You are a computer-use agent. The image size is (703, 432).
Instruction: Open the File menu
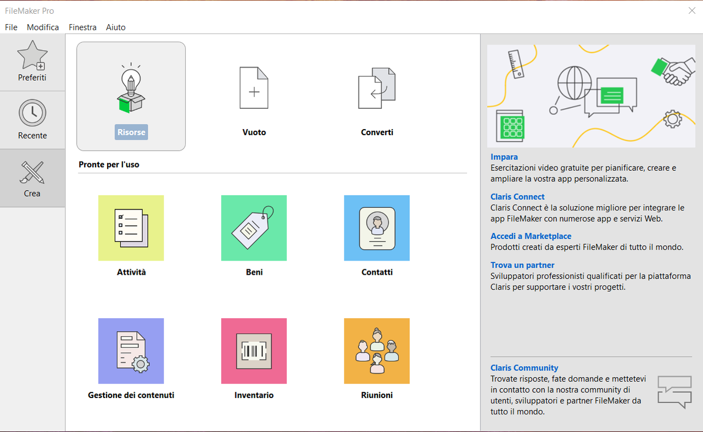tap(11, 27)
